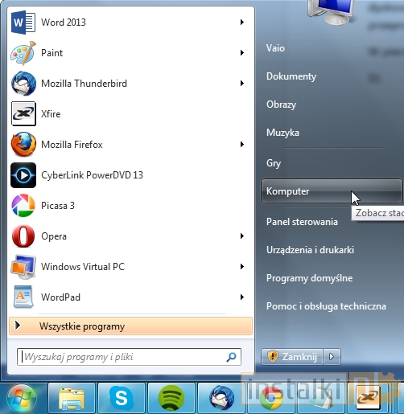Image resolution: width=404 pixels, height=414 pixels.
Task: Click the Opera program name
Action: click(54, 236)
